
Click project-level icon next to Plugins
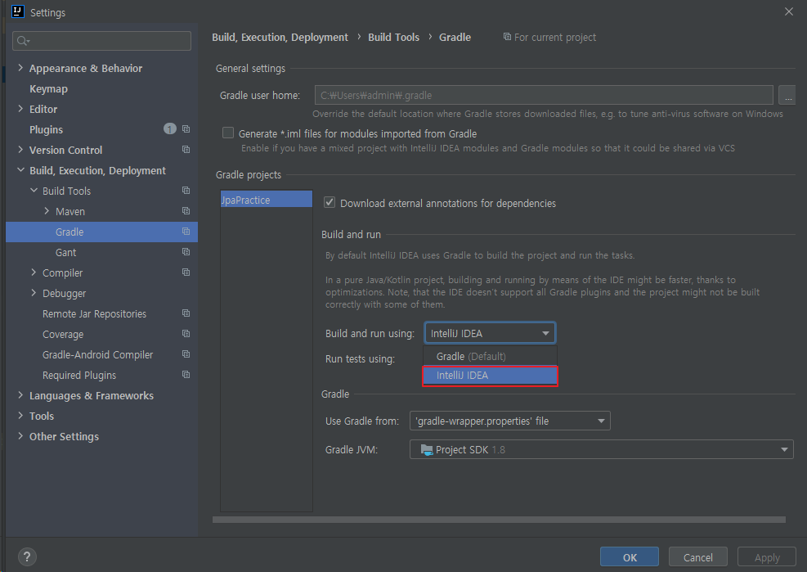tap(186, 129)
